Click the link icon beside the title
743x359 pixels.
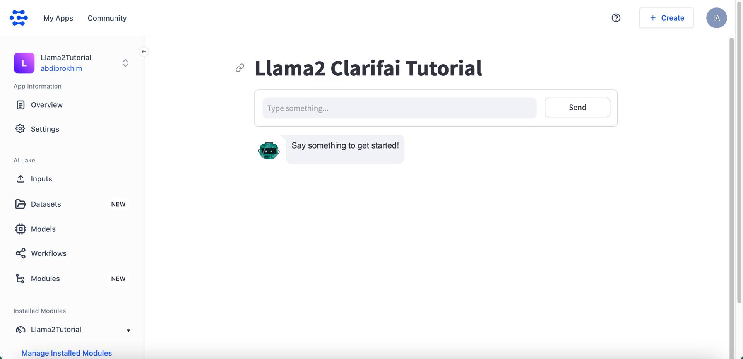[240, 68]
